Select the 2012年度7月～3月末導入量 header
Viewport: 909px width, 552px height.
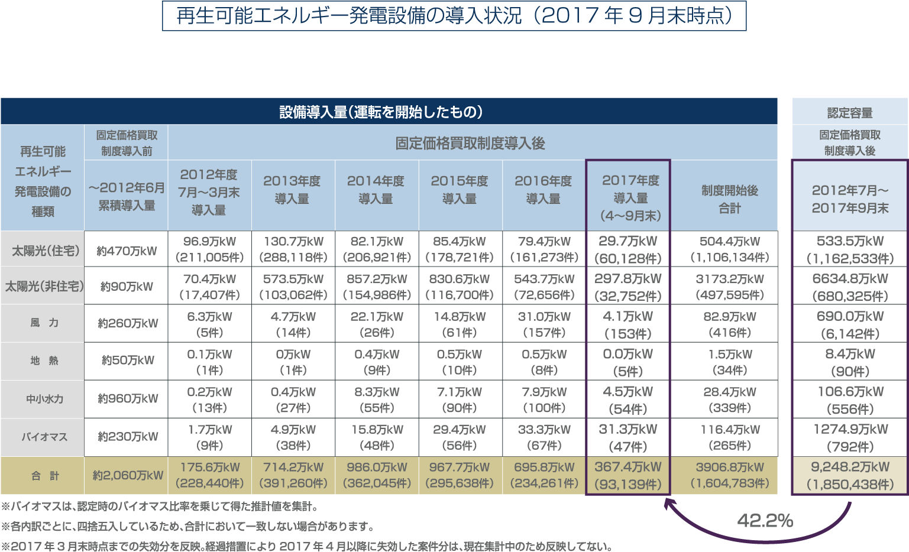(x=209, y=196)
